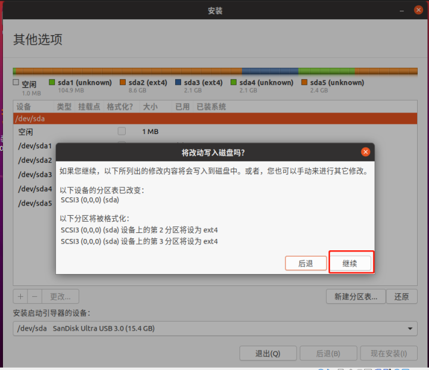This screenshot has width=429, height=370.
Task: Click the 类型 column header
Action: click(x=64, y=107)
